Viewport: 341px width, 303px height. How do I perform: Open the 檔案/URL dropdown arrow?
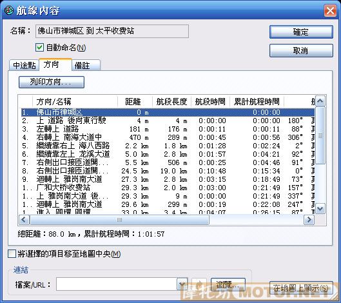point(182,284)
